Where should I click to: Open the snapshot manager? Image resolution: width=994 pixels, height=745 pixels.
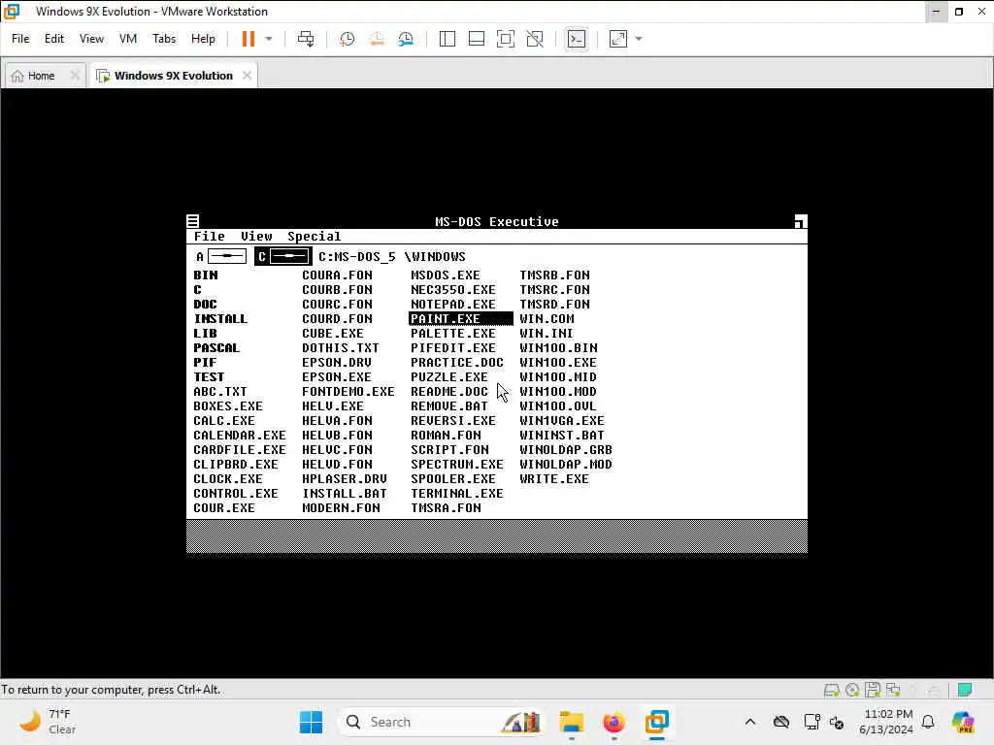(406, 39)
